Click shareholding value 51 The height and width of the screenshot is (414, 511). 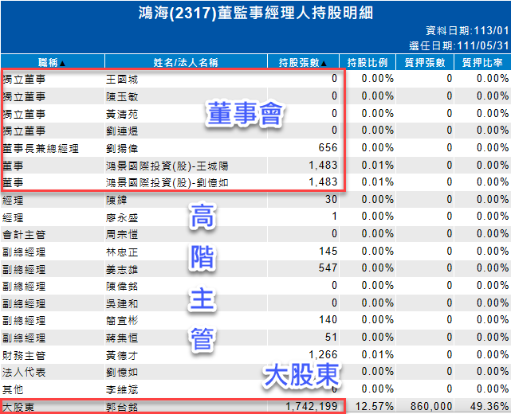coord(331,337)
